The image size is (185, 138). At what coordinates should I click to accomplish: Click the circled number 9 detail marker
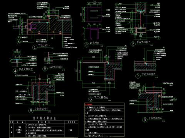(145, 120)
